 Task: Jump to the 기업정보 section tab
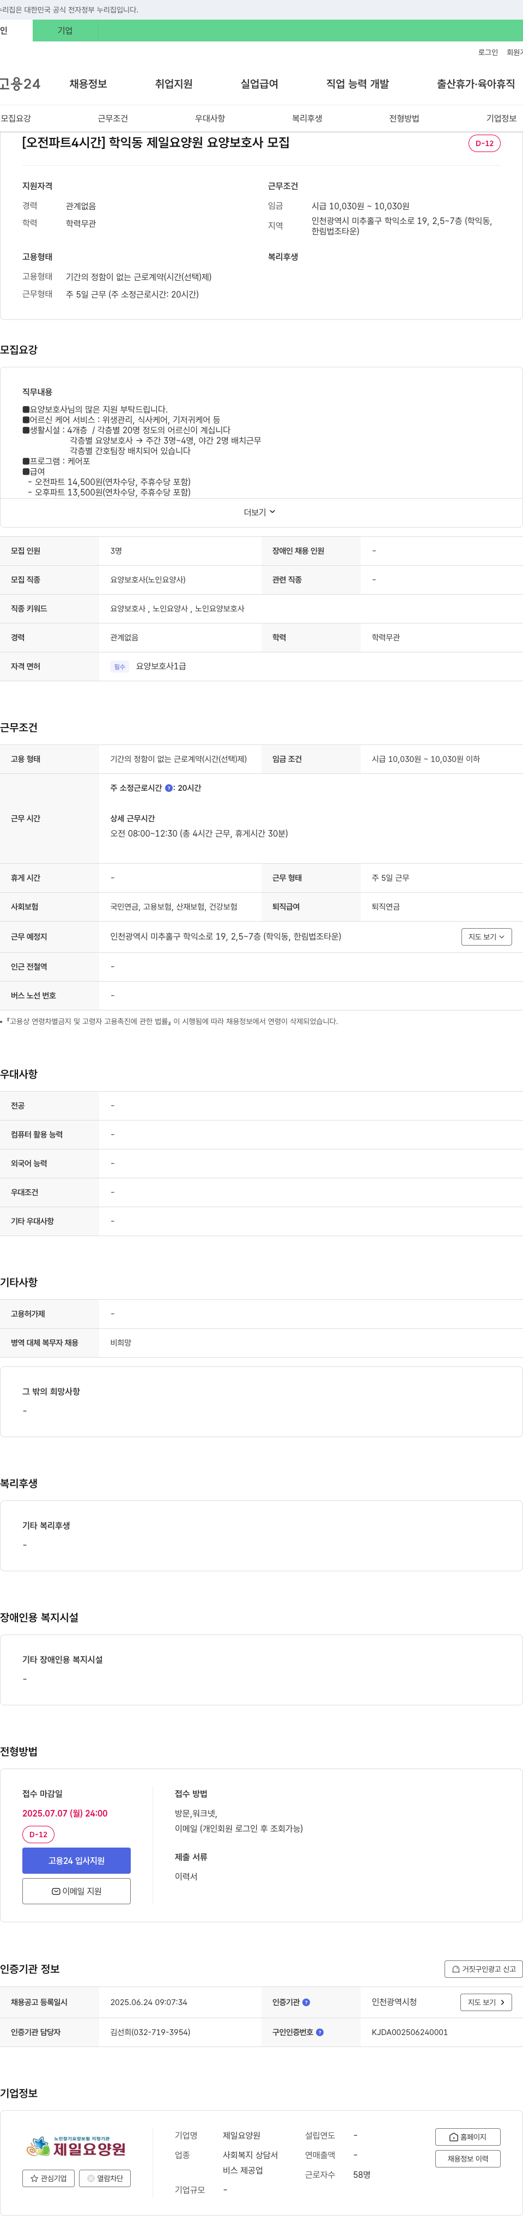[502, 118]
